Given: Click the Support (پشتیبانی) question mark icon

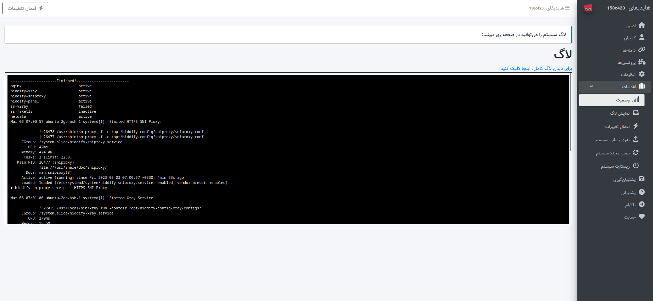Looking at the screenshot, I should (x=642, y=192).
